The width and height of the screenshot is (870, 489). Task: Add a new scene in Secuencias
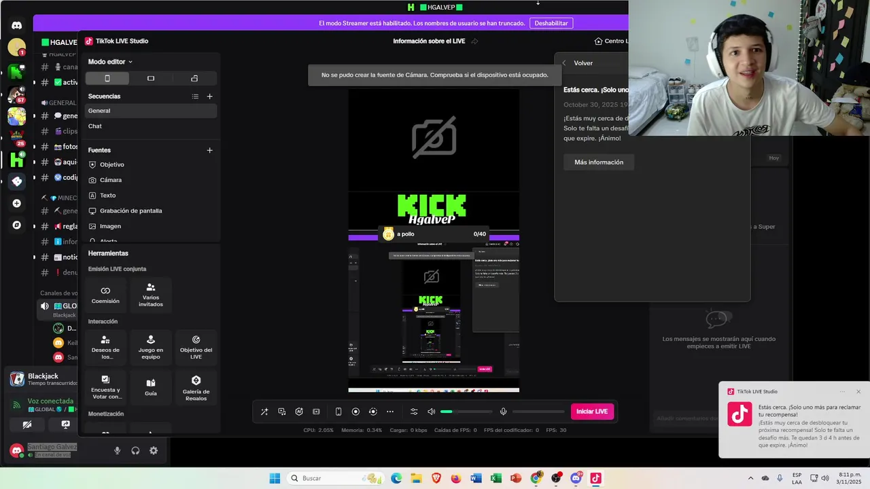209,96
